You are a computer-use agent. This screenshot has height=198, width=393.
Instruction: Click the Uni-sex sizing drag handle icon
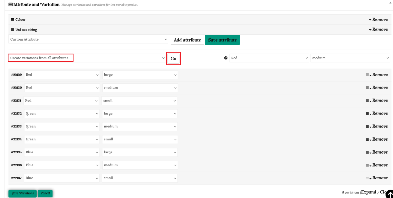point(12,30)
